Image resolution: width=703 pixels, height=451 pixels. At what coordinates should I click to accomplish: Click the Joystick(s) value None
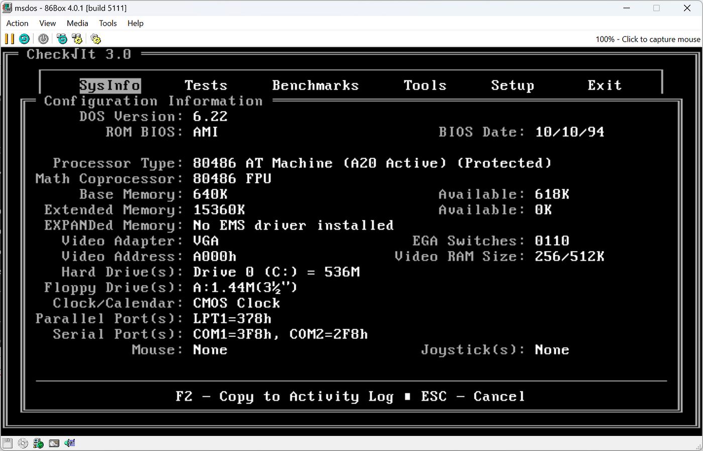(552, 349)
